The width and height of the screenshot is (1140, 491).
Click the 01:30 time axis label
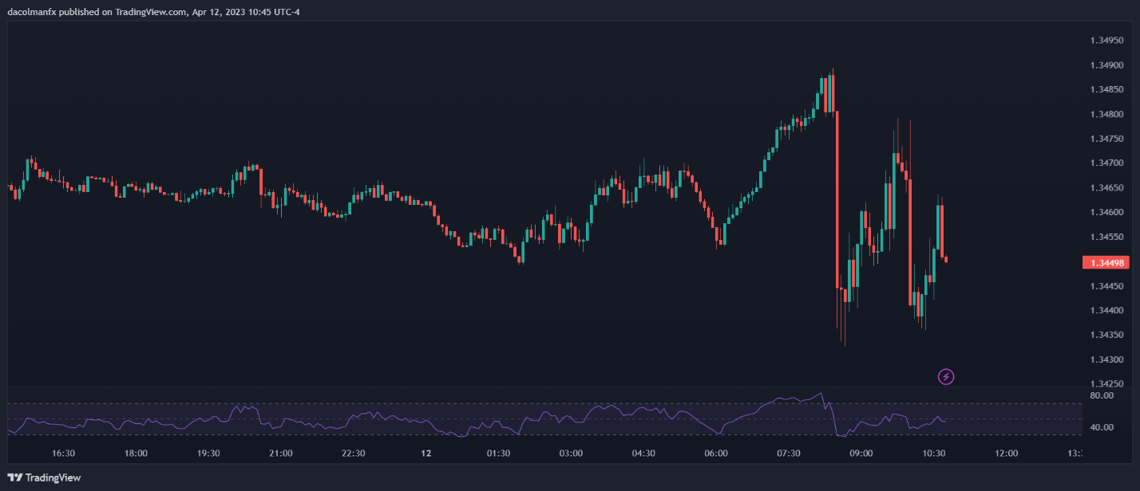point(498,454)
